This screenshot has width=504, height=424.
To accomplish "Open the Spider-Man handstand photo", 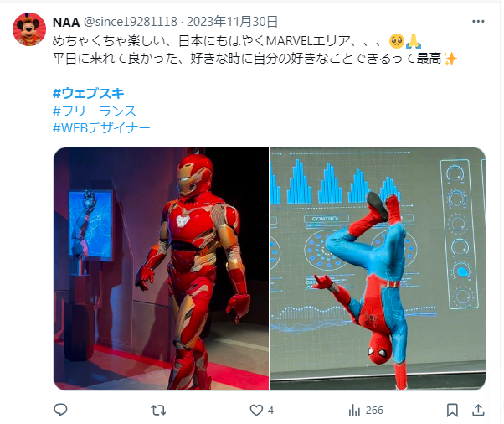I will (x=378, y=269).
